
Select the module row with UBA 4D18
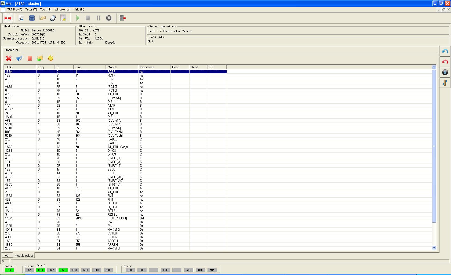tap(115, 230)
